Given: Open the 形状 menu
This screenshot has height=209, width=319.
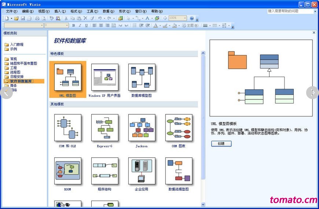Looking at the screenshot, I should click(x=125, y=11).
